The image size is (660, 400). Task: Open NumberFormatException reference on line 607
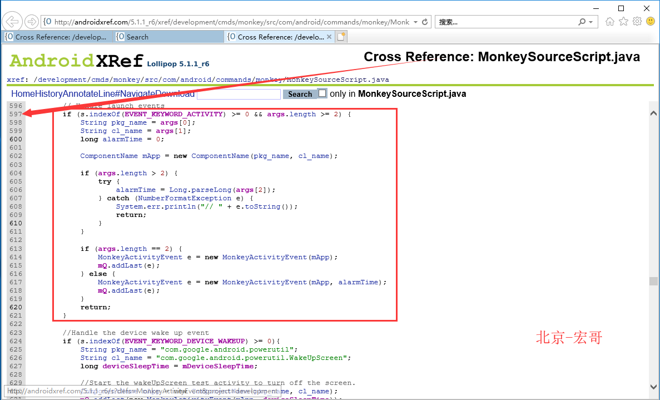click(x=185, y=198)
